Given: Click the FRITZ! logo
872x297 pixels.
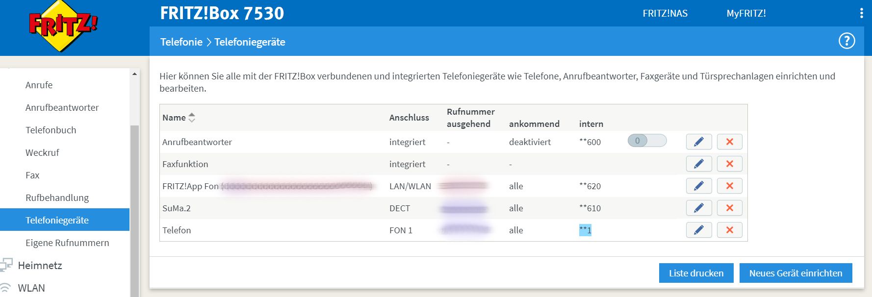Looking at the screenshot, I should click(63, 26).
